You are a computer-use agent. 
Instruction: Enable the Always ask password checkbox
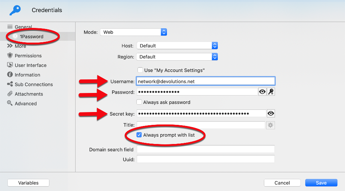(139, 102)
